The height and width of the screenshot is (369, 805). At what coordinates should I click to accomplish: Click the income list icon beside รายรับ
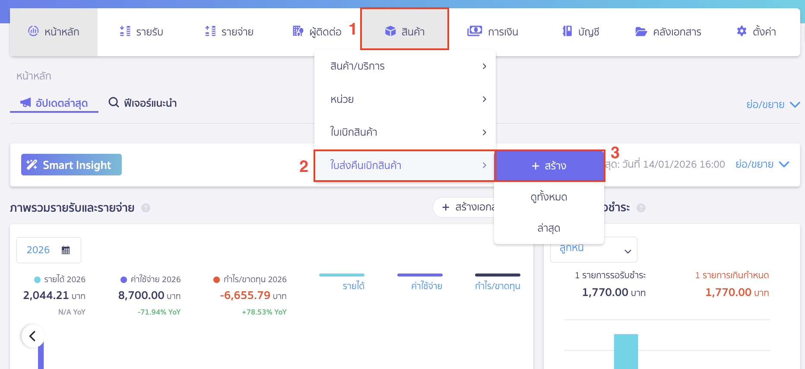pos(125,31)
